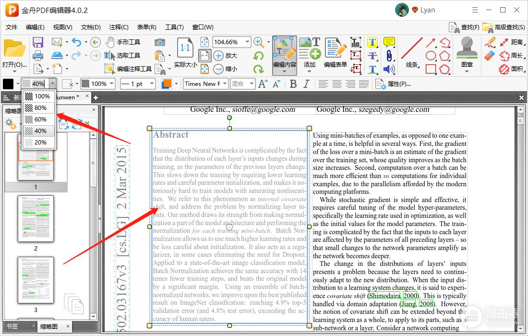Click the Save floppy disk icon
The image size is (528, 336).
coord(38,42)
